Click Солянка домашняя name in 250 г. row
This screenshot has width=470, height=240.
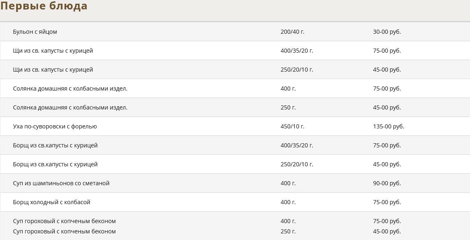coord(70,107)
